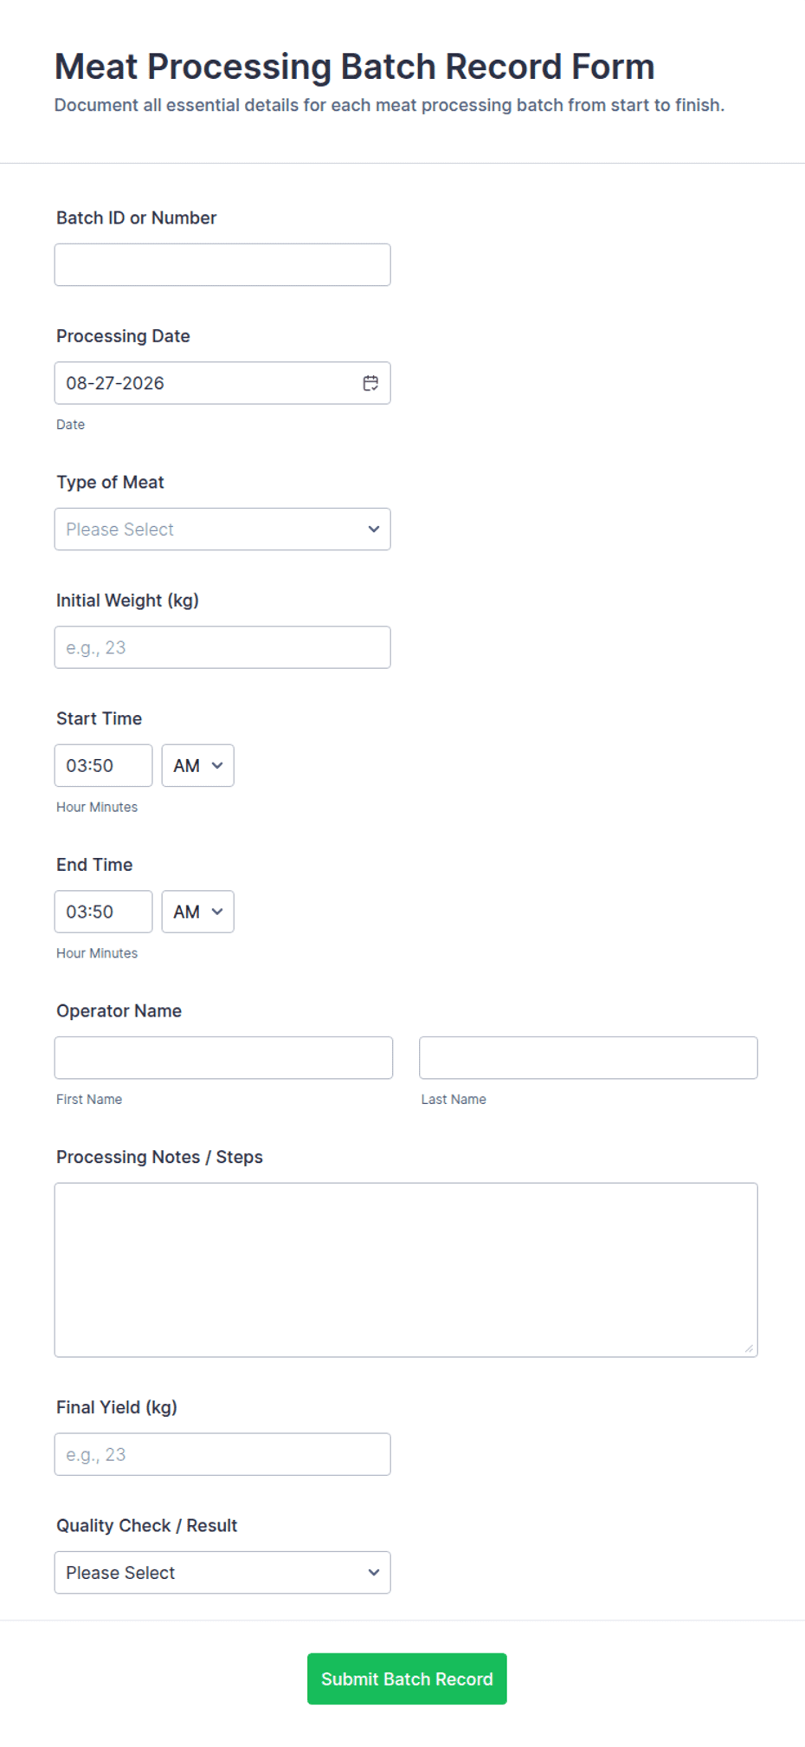Focus the Batch ID or Number field

coord(222,265)
